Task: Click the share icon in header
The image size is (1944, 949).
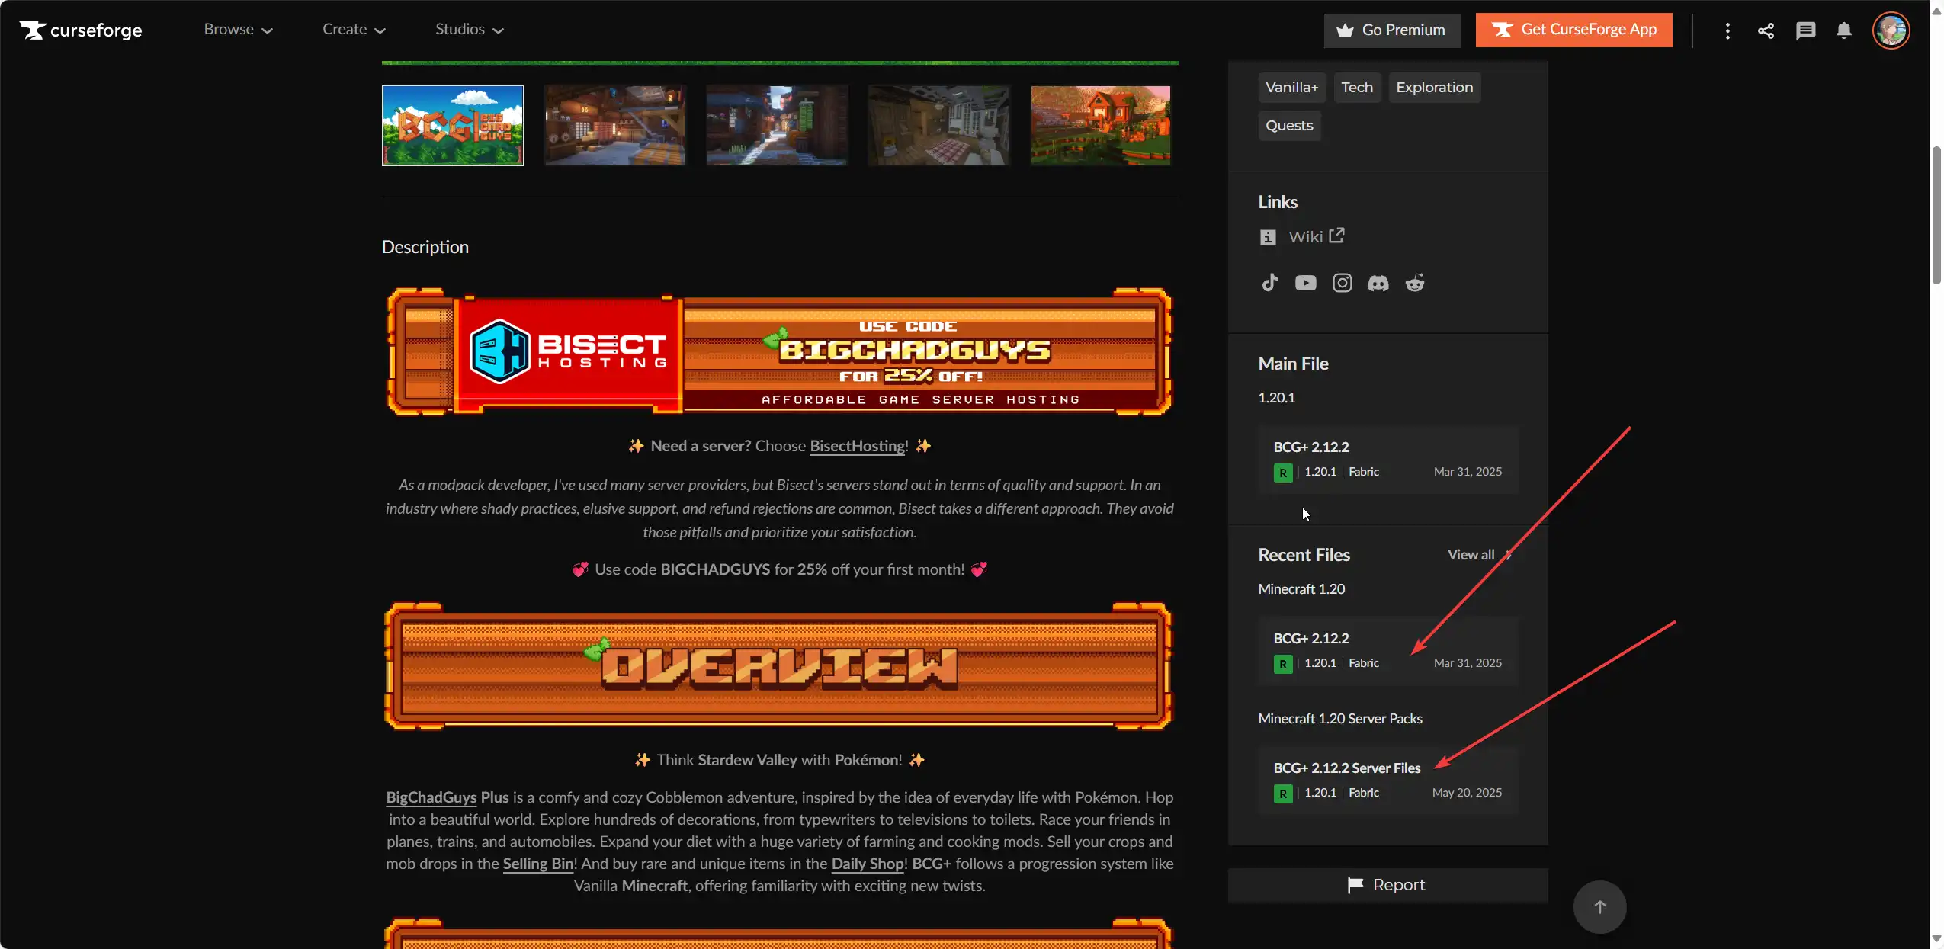Action: point(1766,30)
